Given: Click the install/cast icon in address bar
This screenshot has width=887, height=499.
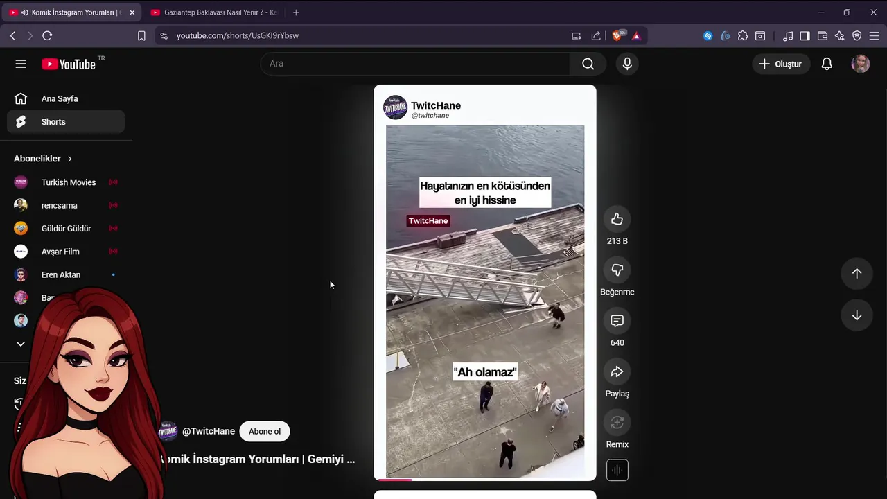Looking at the screenshot, I should [x=577, y=35].
